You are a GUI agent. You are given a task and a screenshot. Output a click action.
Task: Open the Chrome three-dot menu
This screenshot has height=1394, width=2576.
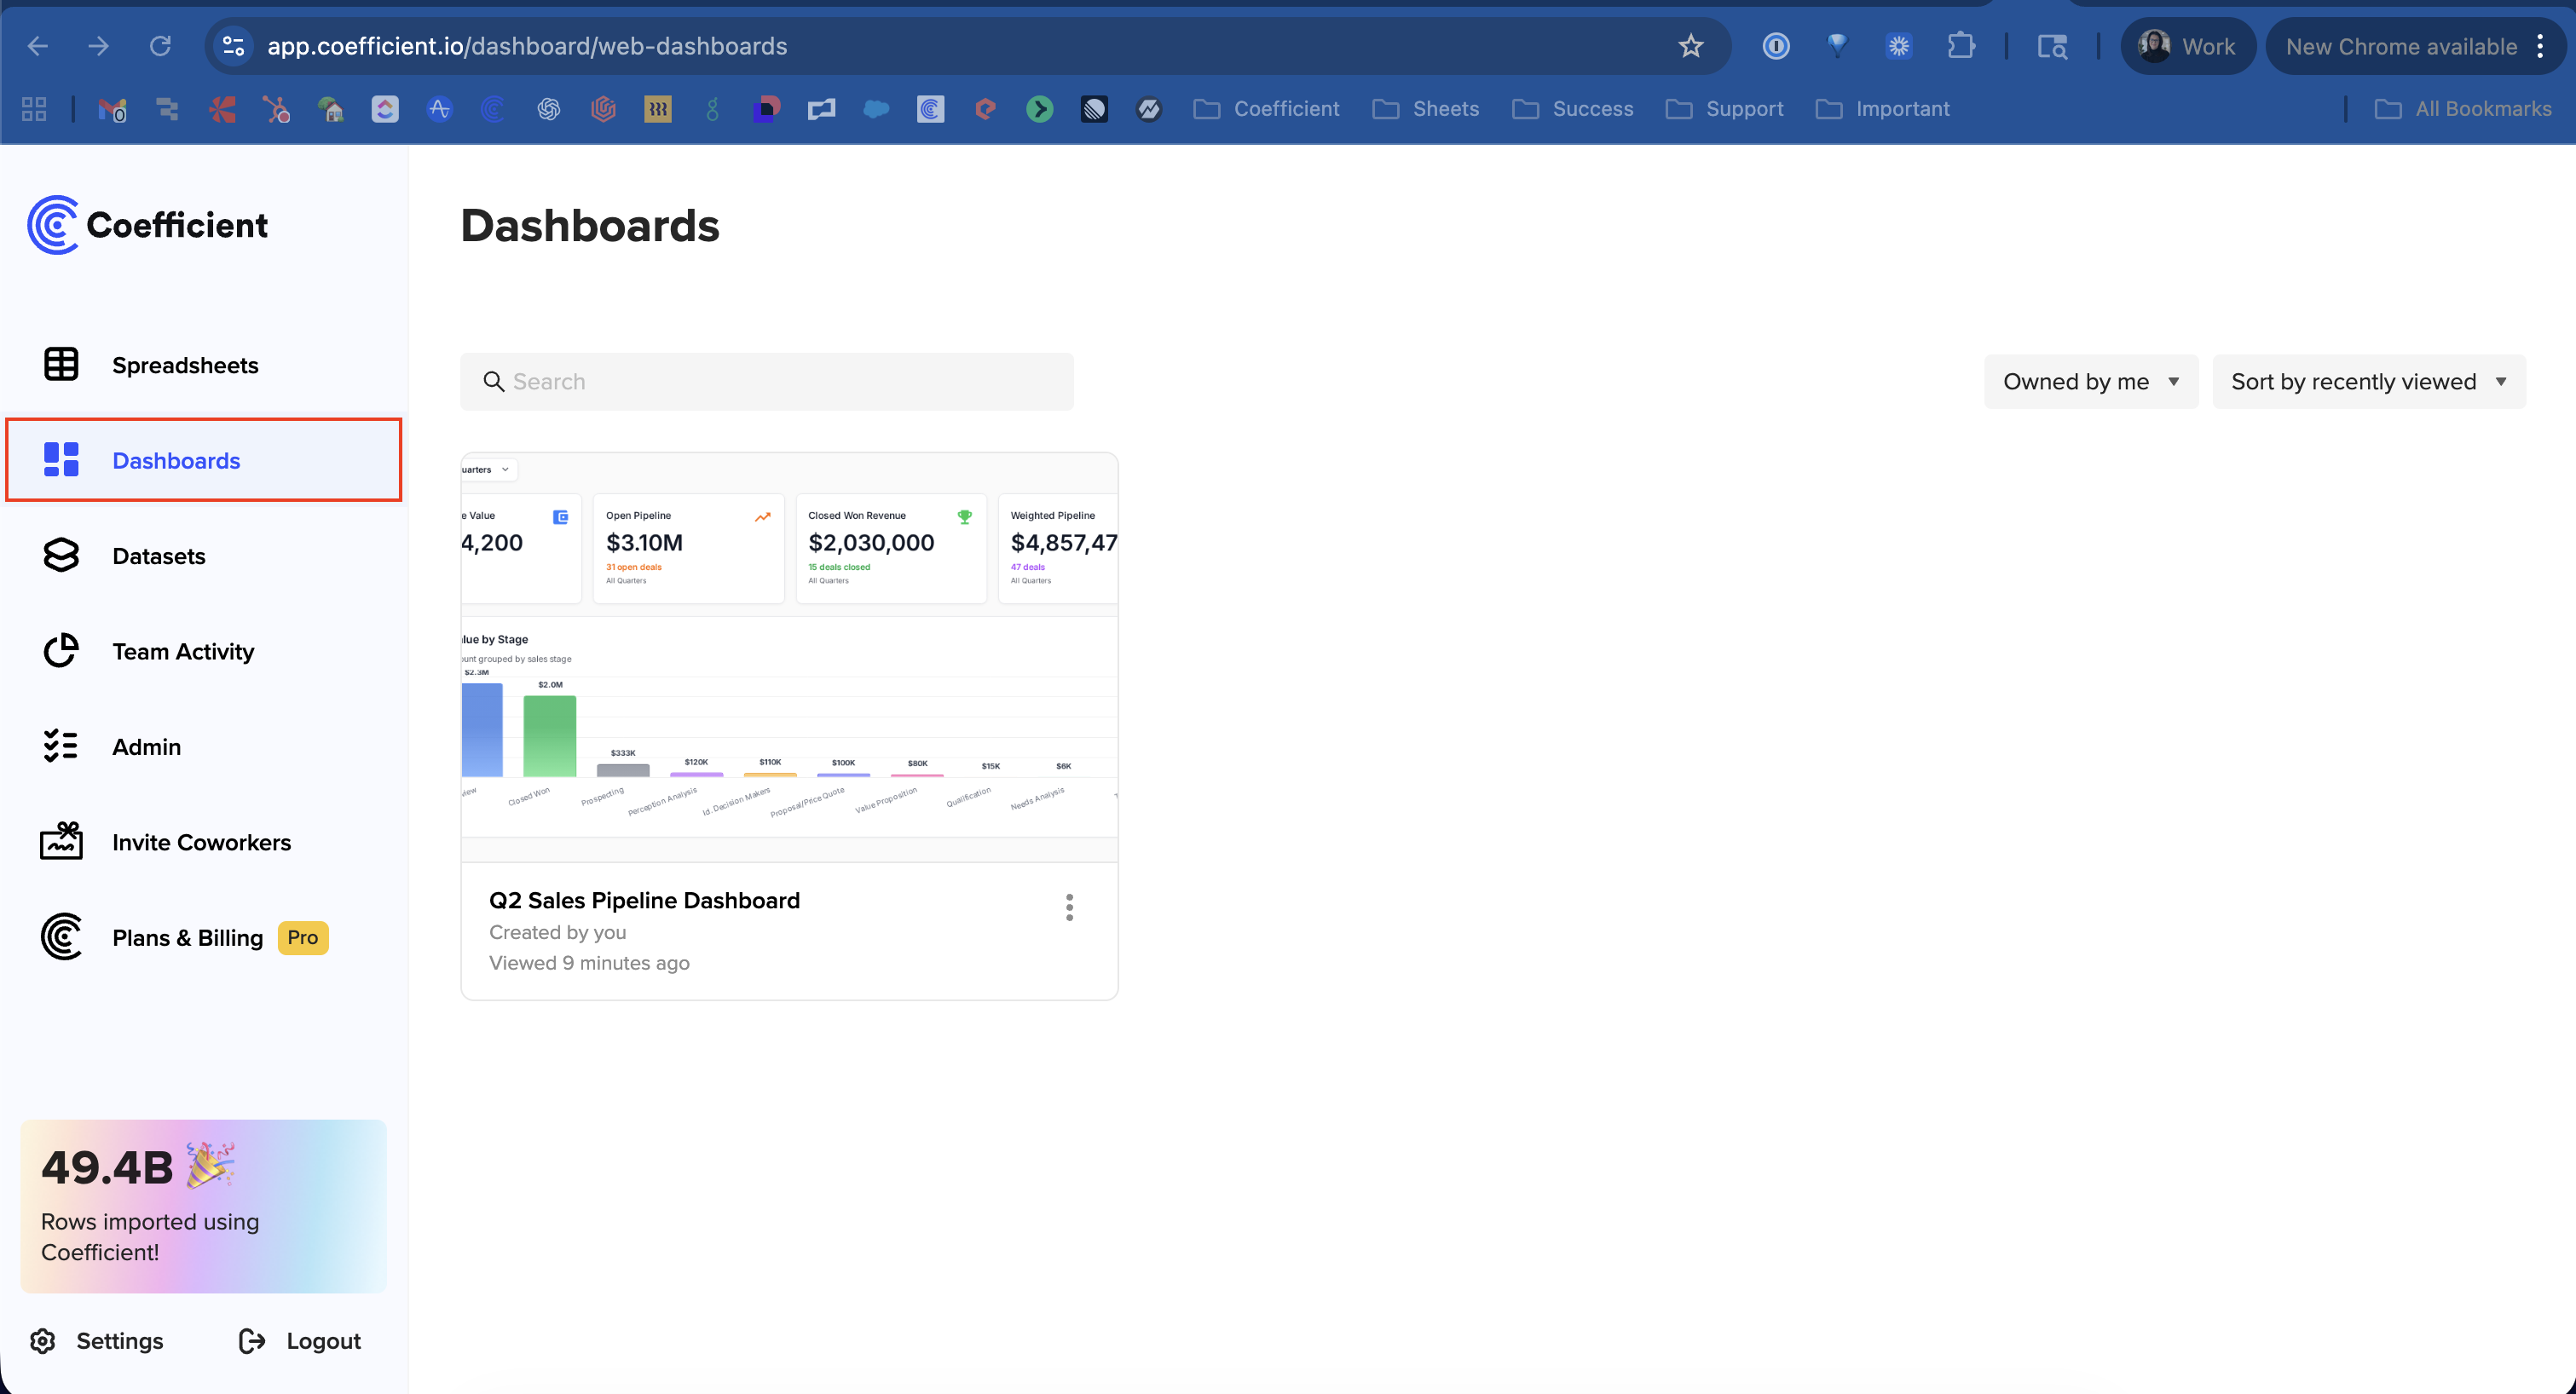click(2540, 46)
